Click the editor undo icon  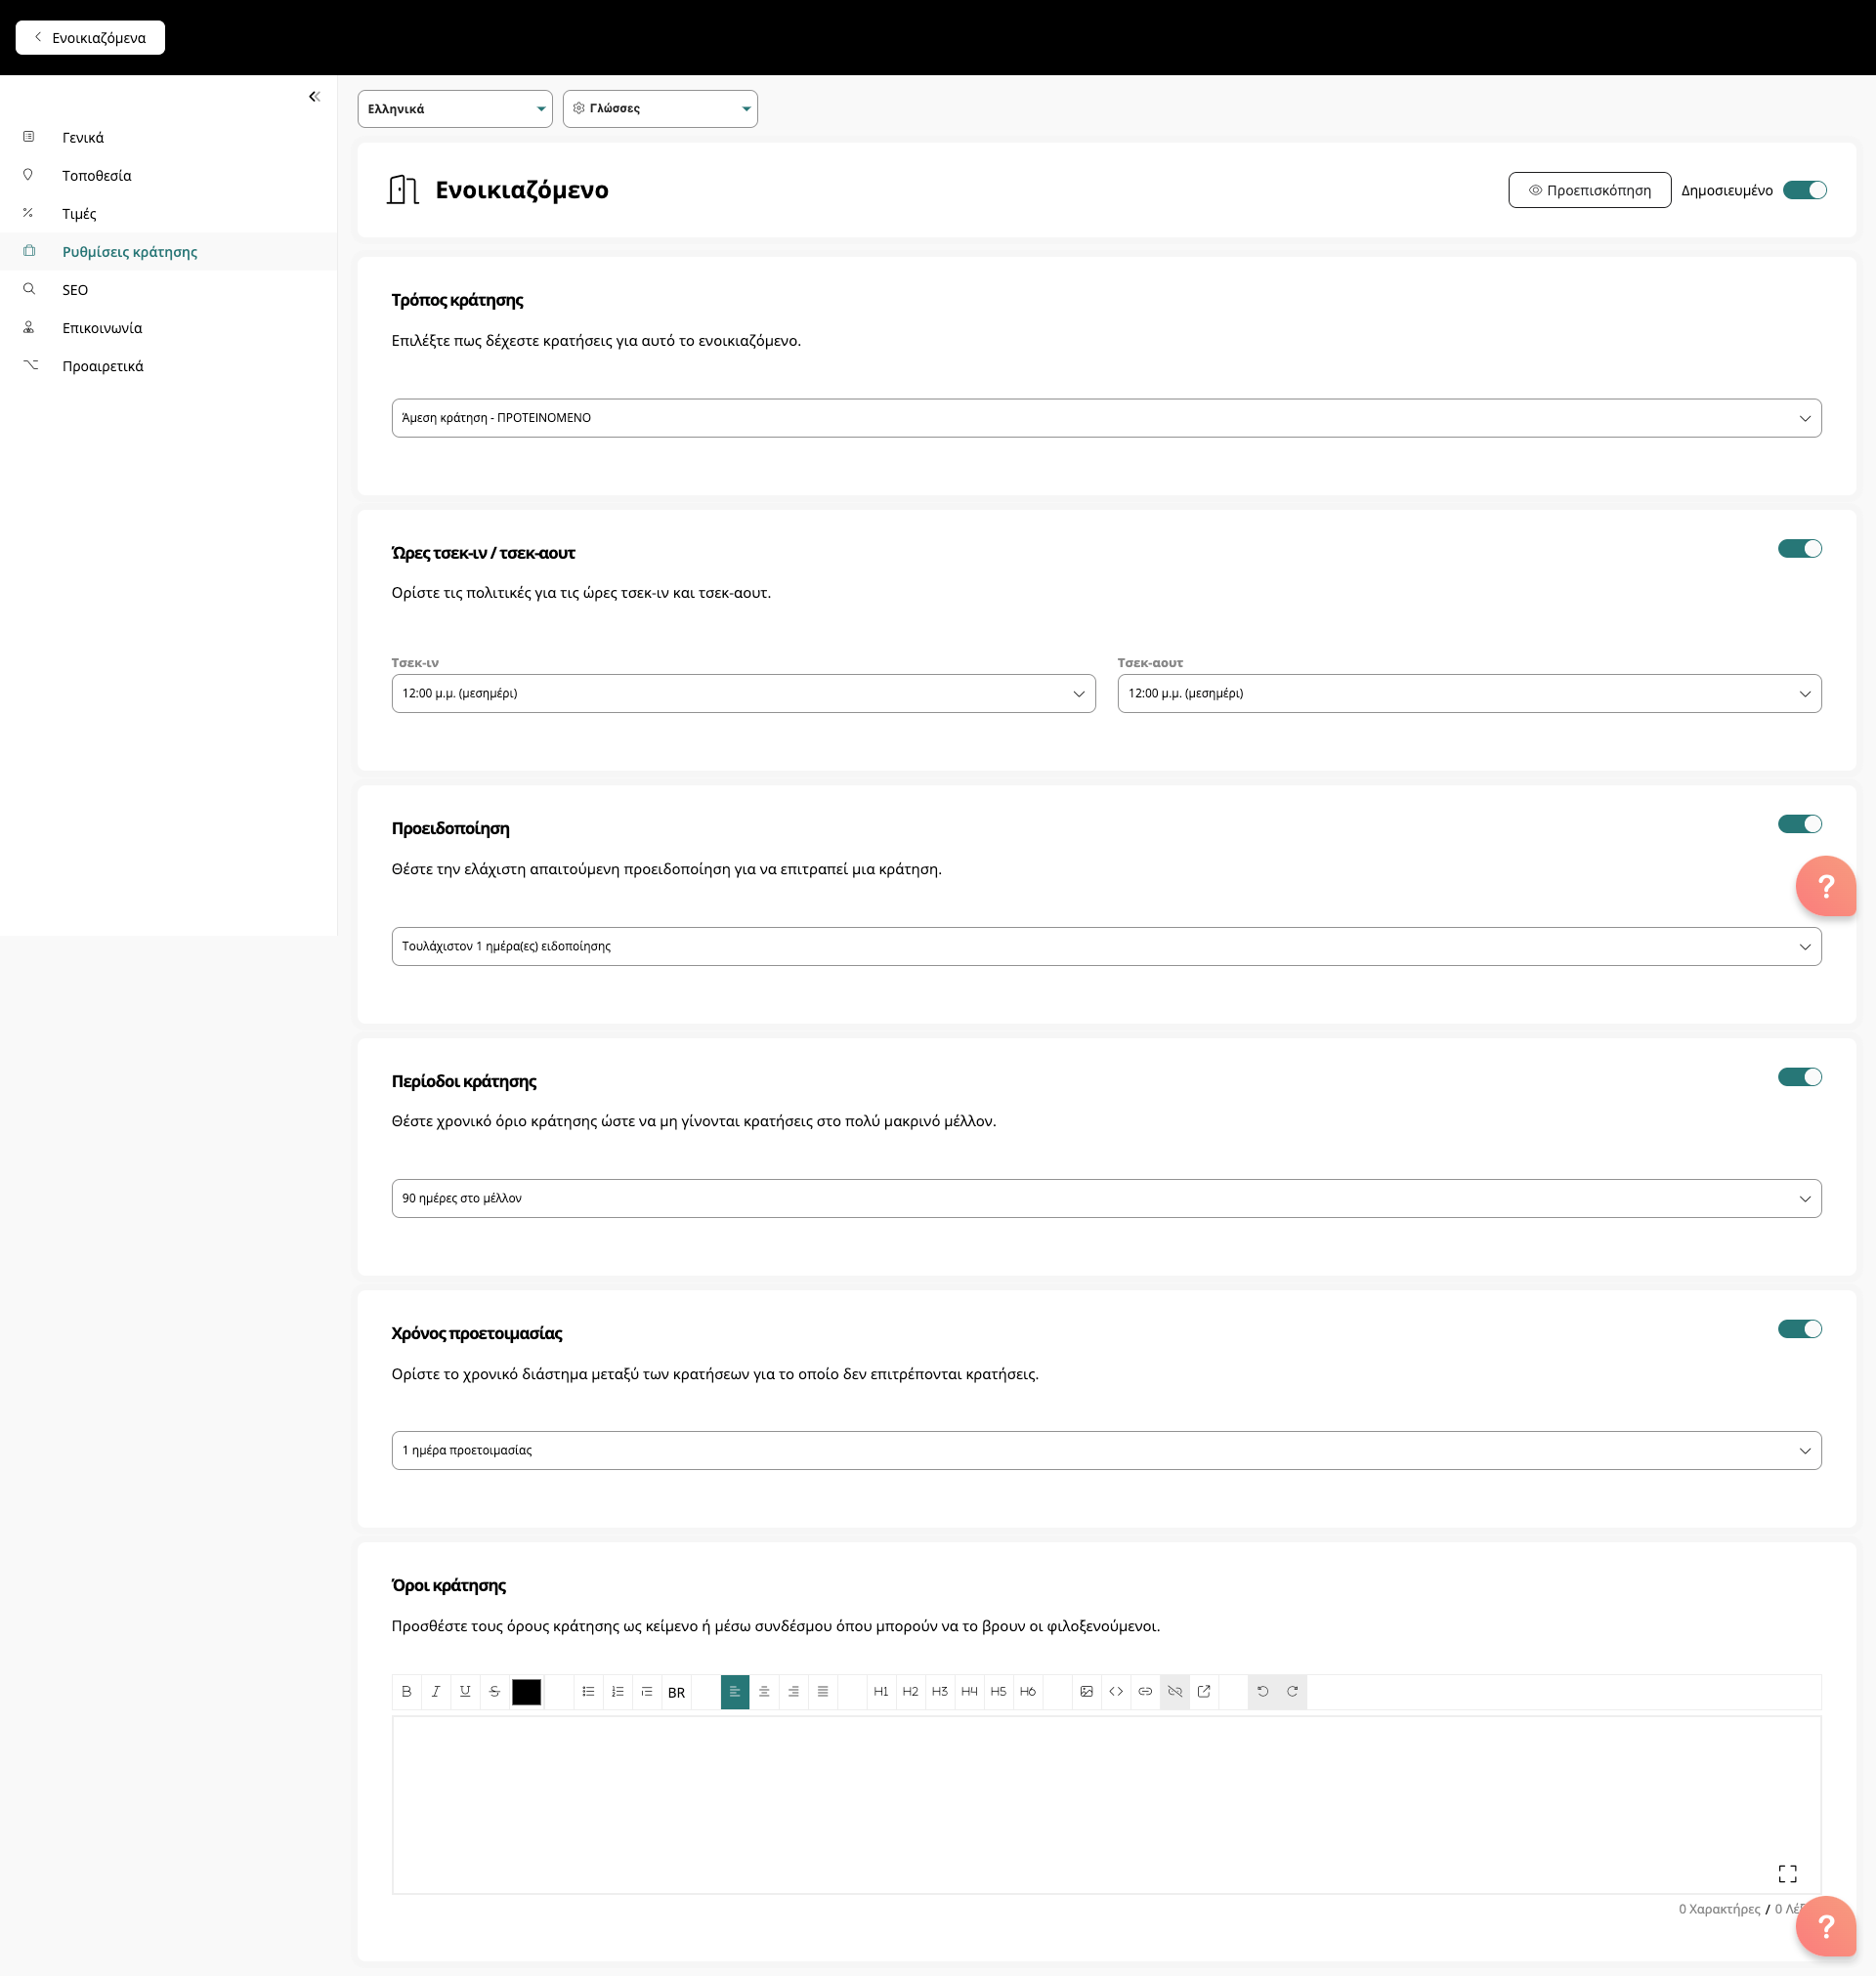pos(1262,1691)
